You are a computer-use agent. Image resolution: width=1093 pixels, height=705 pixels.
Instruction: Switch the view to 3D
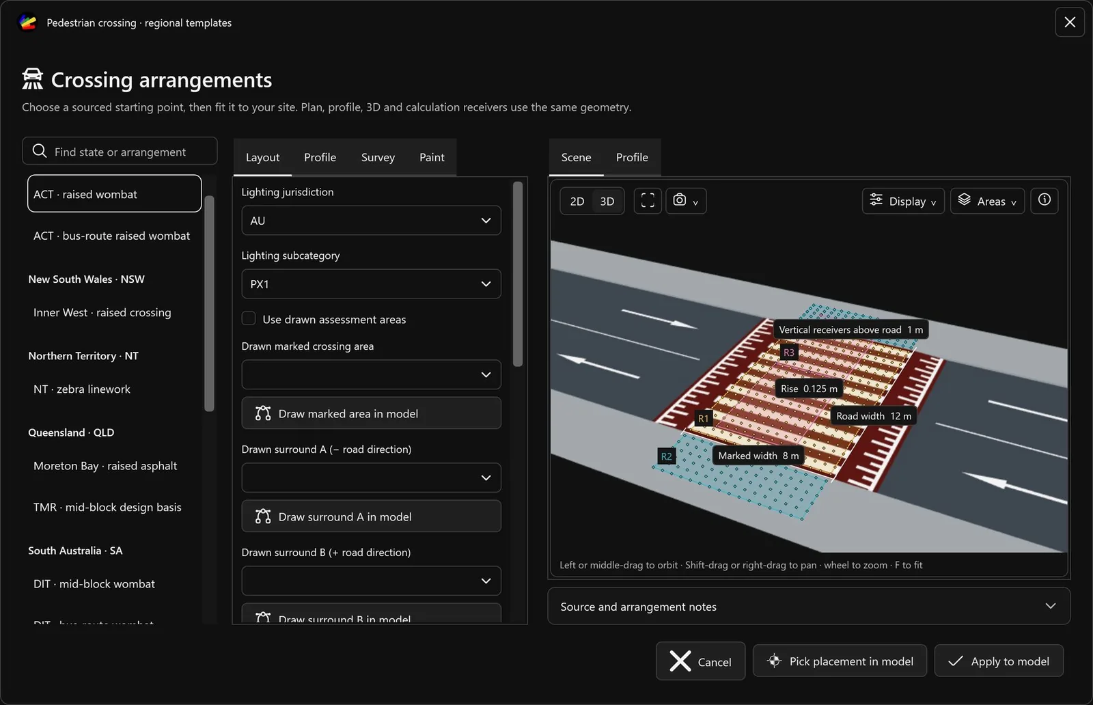pos(607,201)
